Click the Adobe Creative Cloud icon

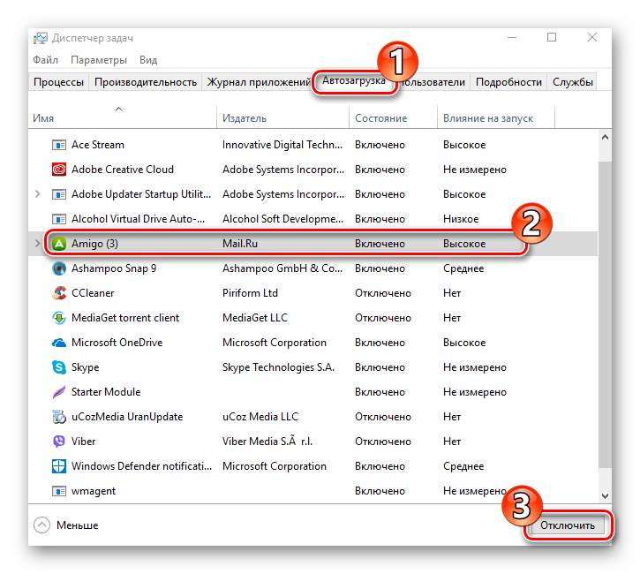59,170
